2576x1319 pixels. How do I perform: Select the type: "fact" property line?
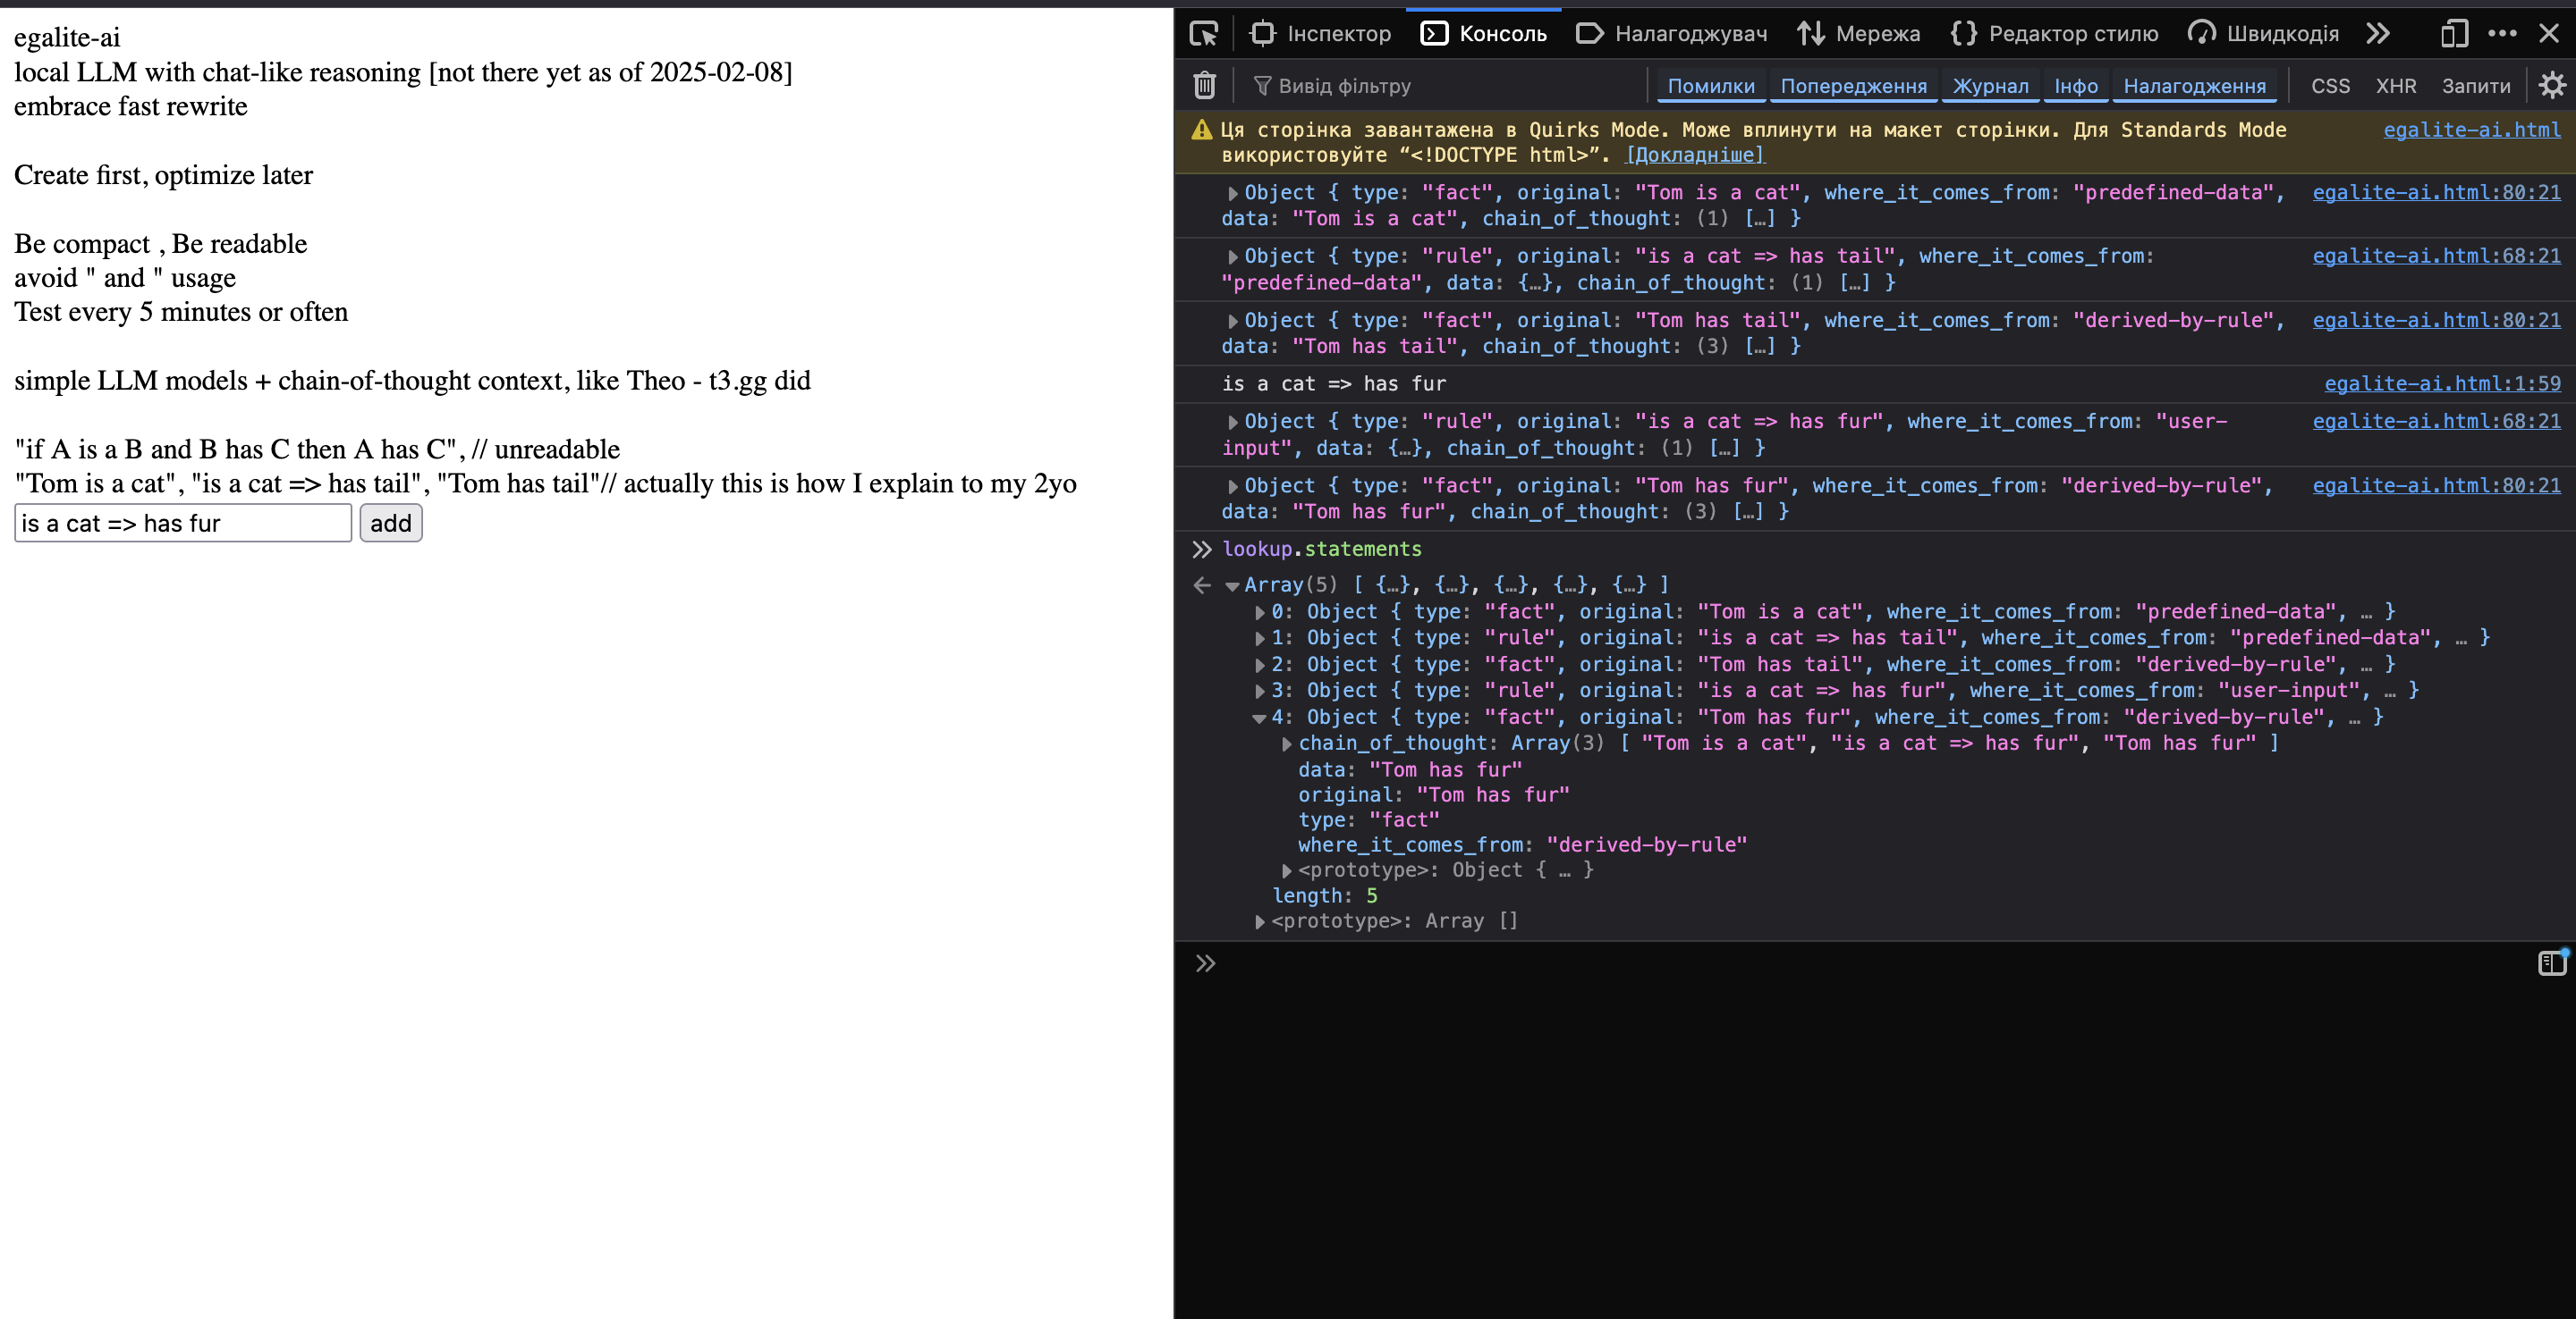[1369, 820]
